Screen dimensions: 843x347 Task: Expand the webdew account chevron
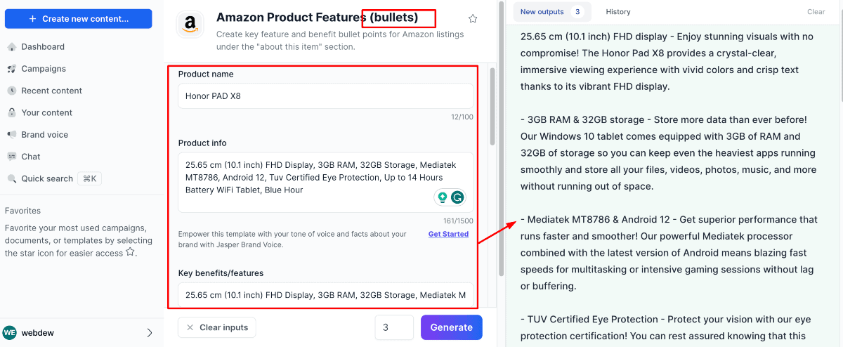pos(150,332)
